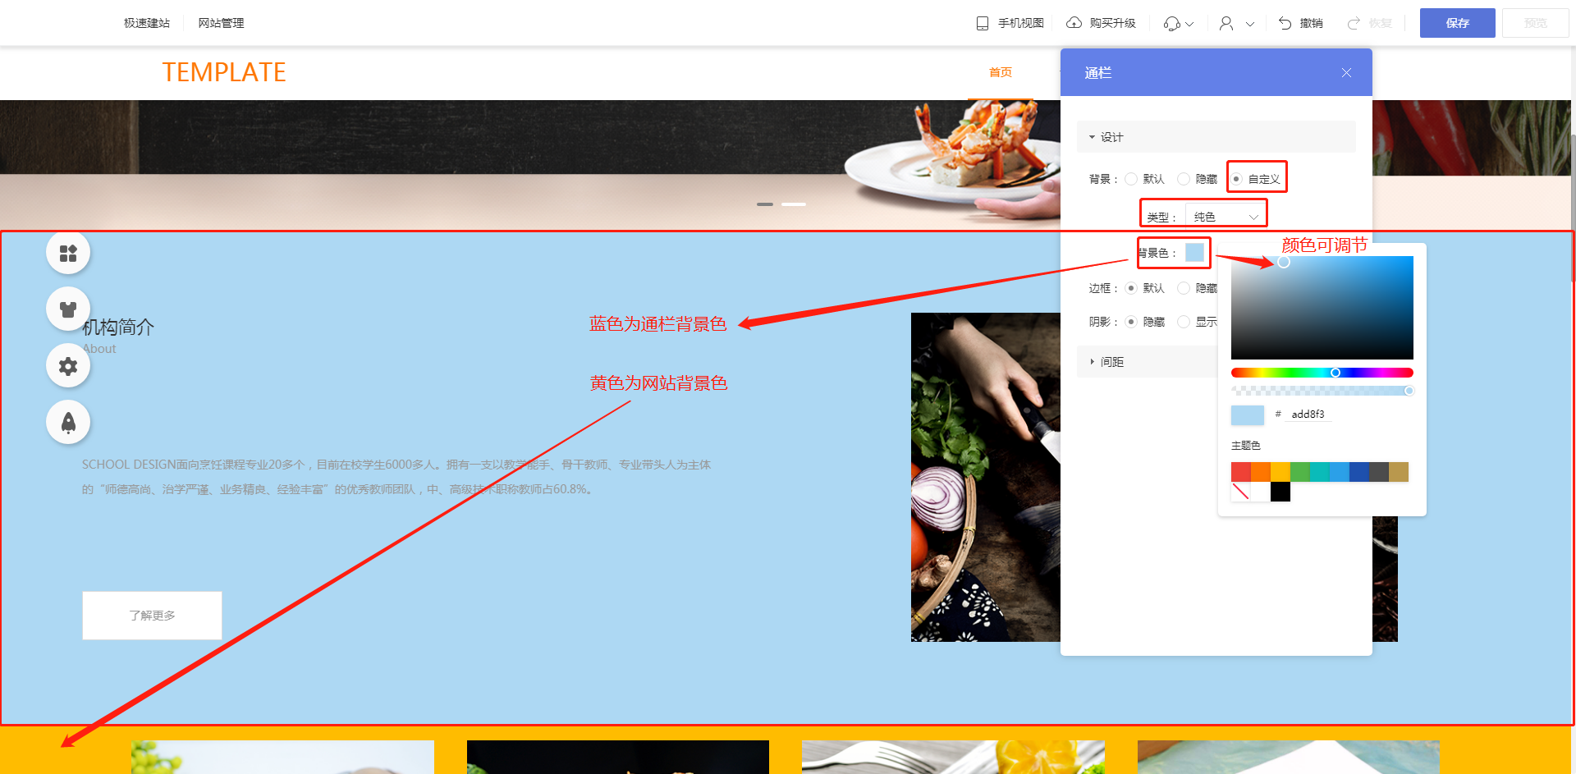The height and width of the screenshot is (774, 1576).
Task: Pick the dark gray theme color swatch
Action: pos(1379,472)
